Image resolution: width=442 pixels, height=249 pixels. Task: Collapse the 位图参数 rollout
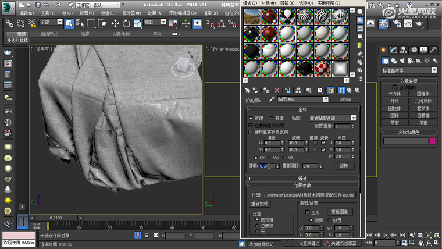[x=302, y=184]
